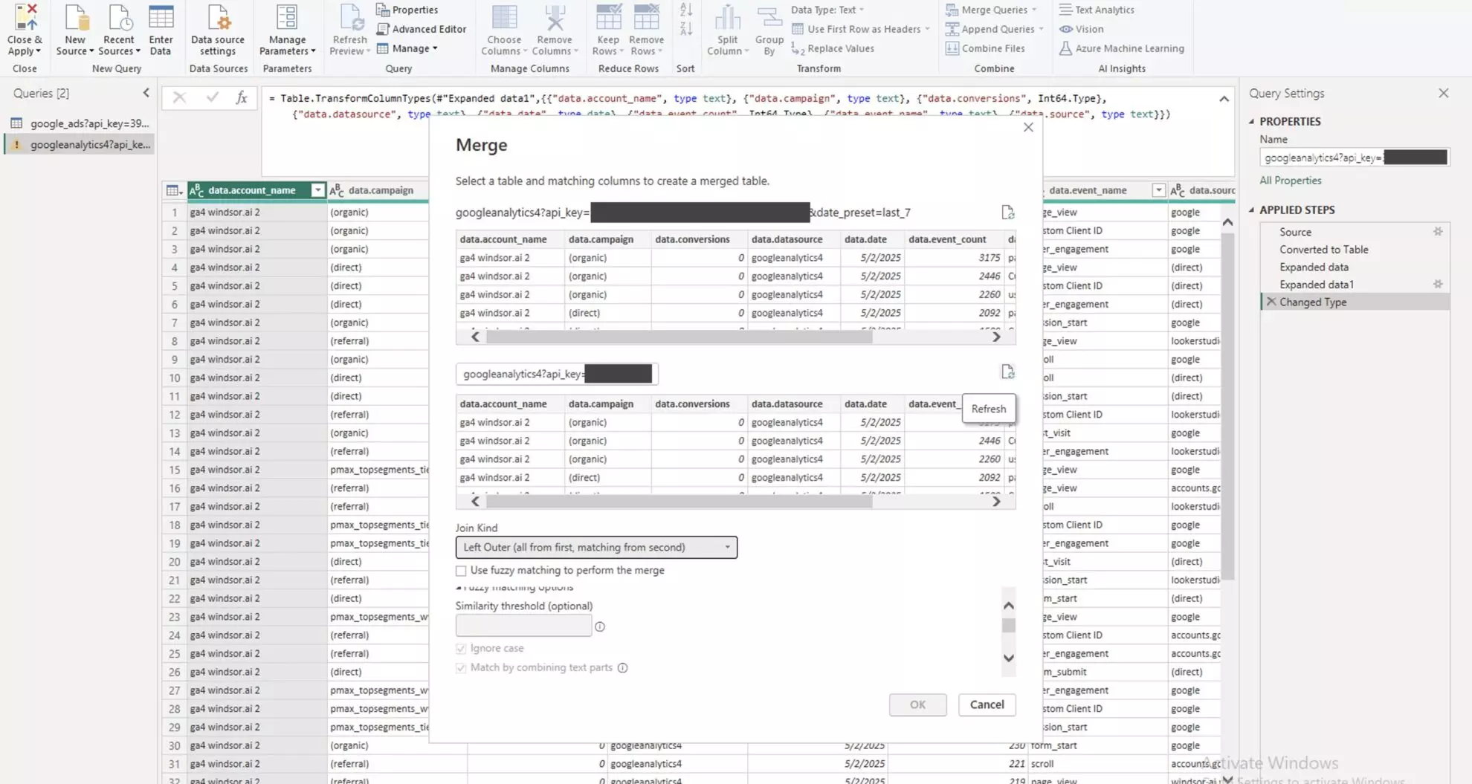Viewport: 1472px width, 784px height.
Task: Click info icon next to similarity threshold
Action: coord(600,626)
